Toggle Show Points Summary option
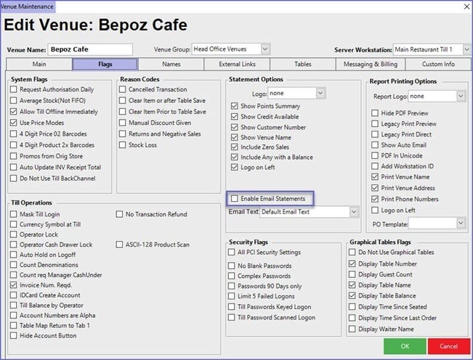473x360 pixels. 234,107
